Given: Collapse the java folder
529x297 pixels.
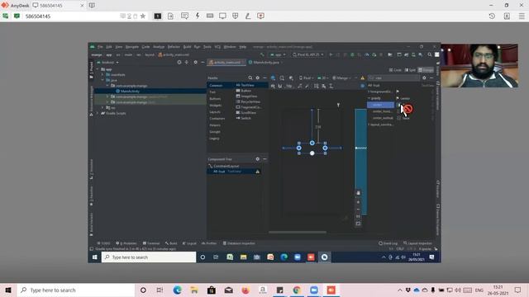Looking at the screenshot, I should point(102,80).
